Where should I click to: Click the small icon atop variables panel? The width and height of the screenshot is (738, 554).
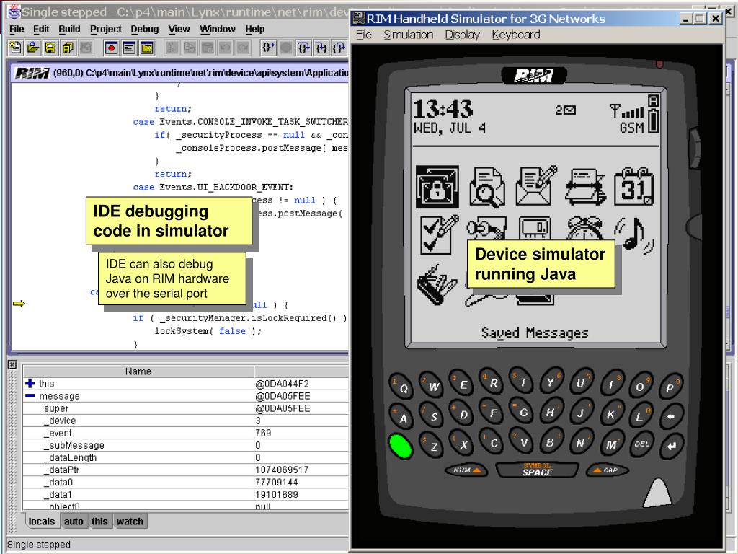(12, 364)
